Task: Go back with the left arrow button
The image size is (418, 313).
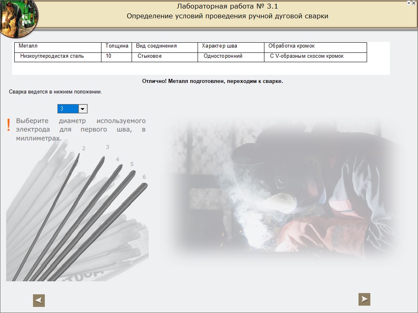Action: point(39,300)
